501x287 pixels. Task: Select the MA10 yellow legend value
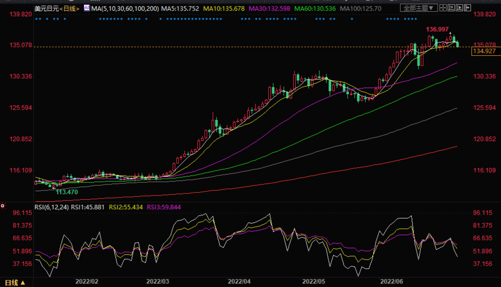[224, 9]
